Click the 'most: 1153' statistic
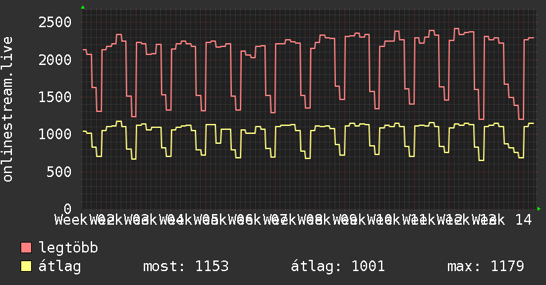 [186, 266]
